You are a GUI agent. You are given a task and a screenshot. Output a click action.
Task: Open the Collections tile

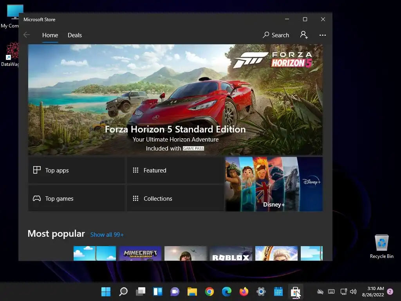pyautogui.click(x=175, y=198)
